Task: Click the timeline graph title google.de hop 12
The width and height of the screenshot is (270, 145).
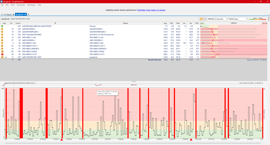Action: [x=20, y=83]
